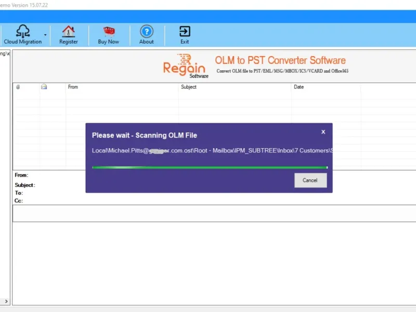Viewport: 416px width, 312px height.
Task: Click the scanned file path text
Action: click(212, 151)
